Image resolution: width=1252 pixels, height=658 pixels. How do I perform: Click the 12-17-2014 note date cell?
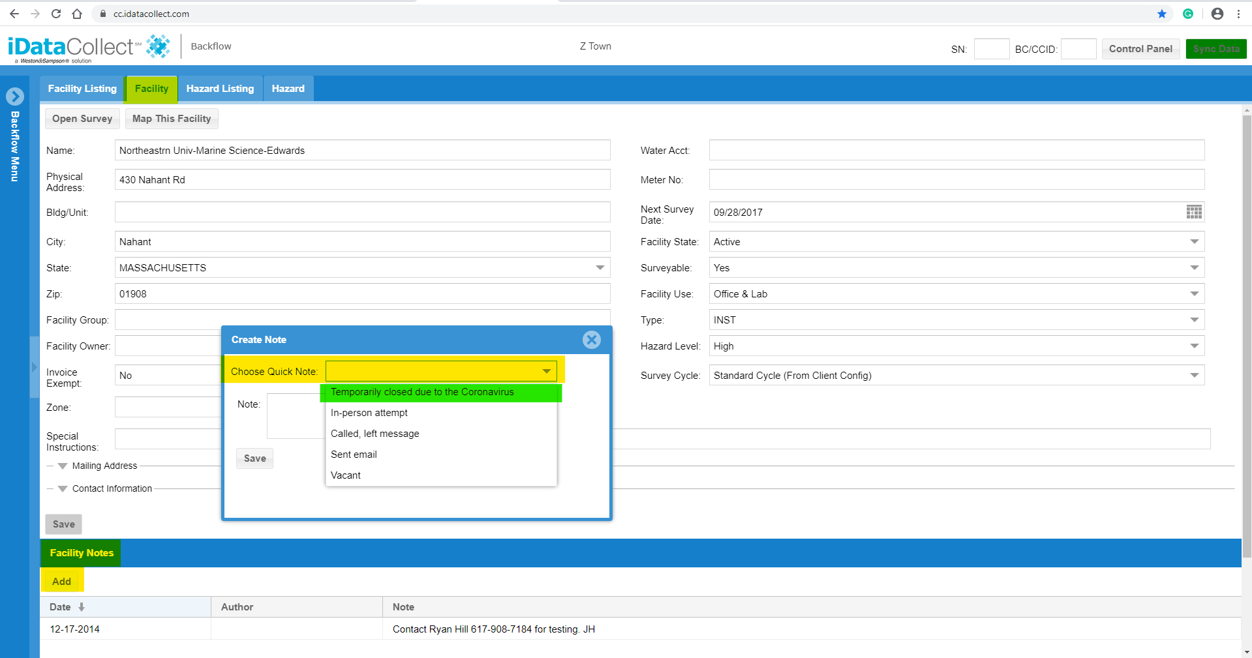(x=125, y=629)
